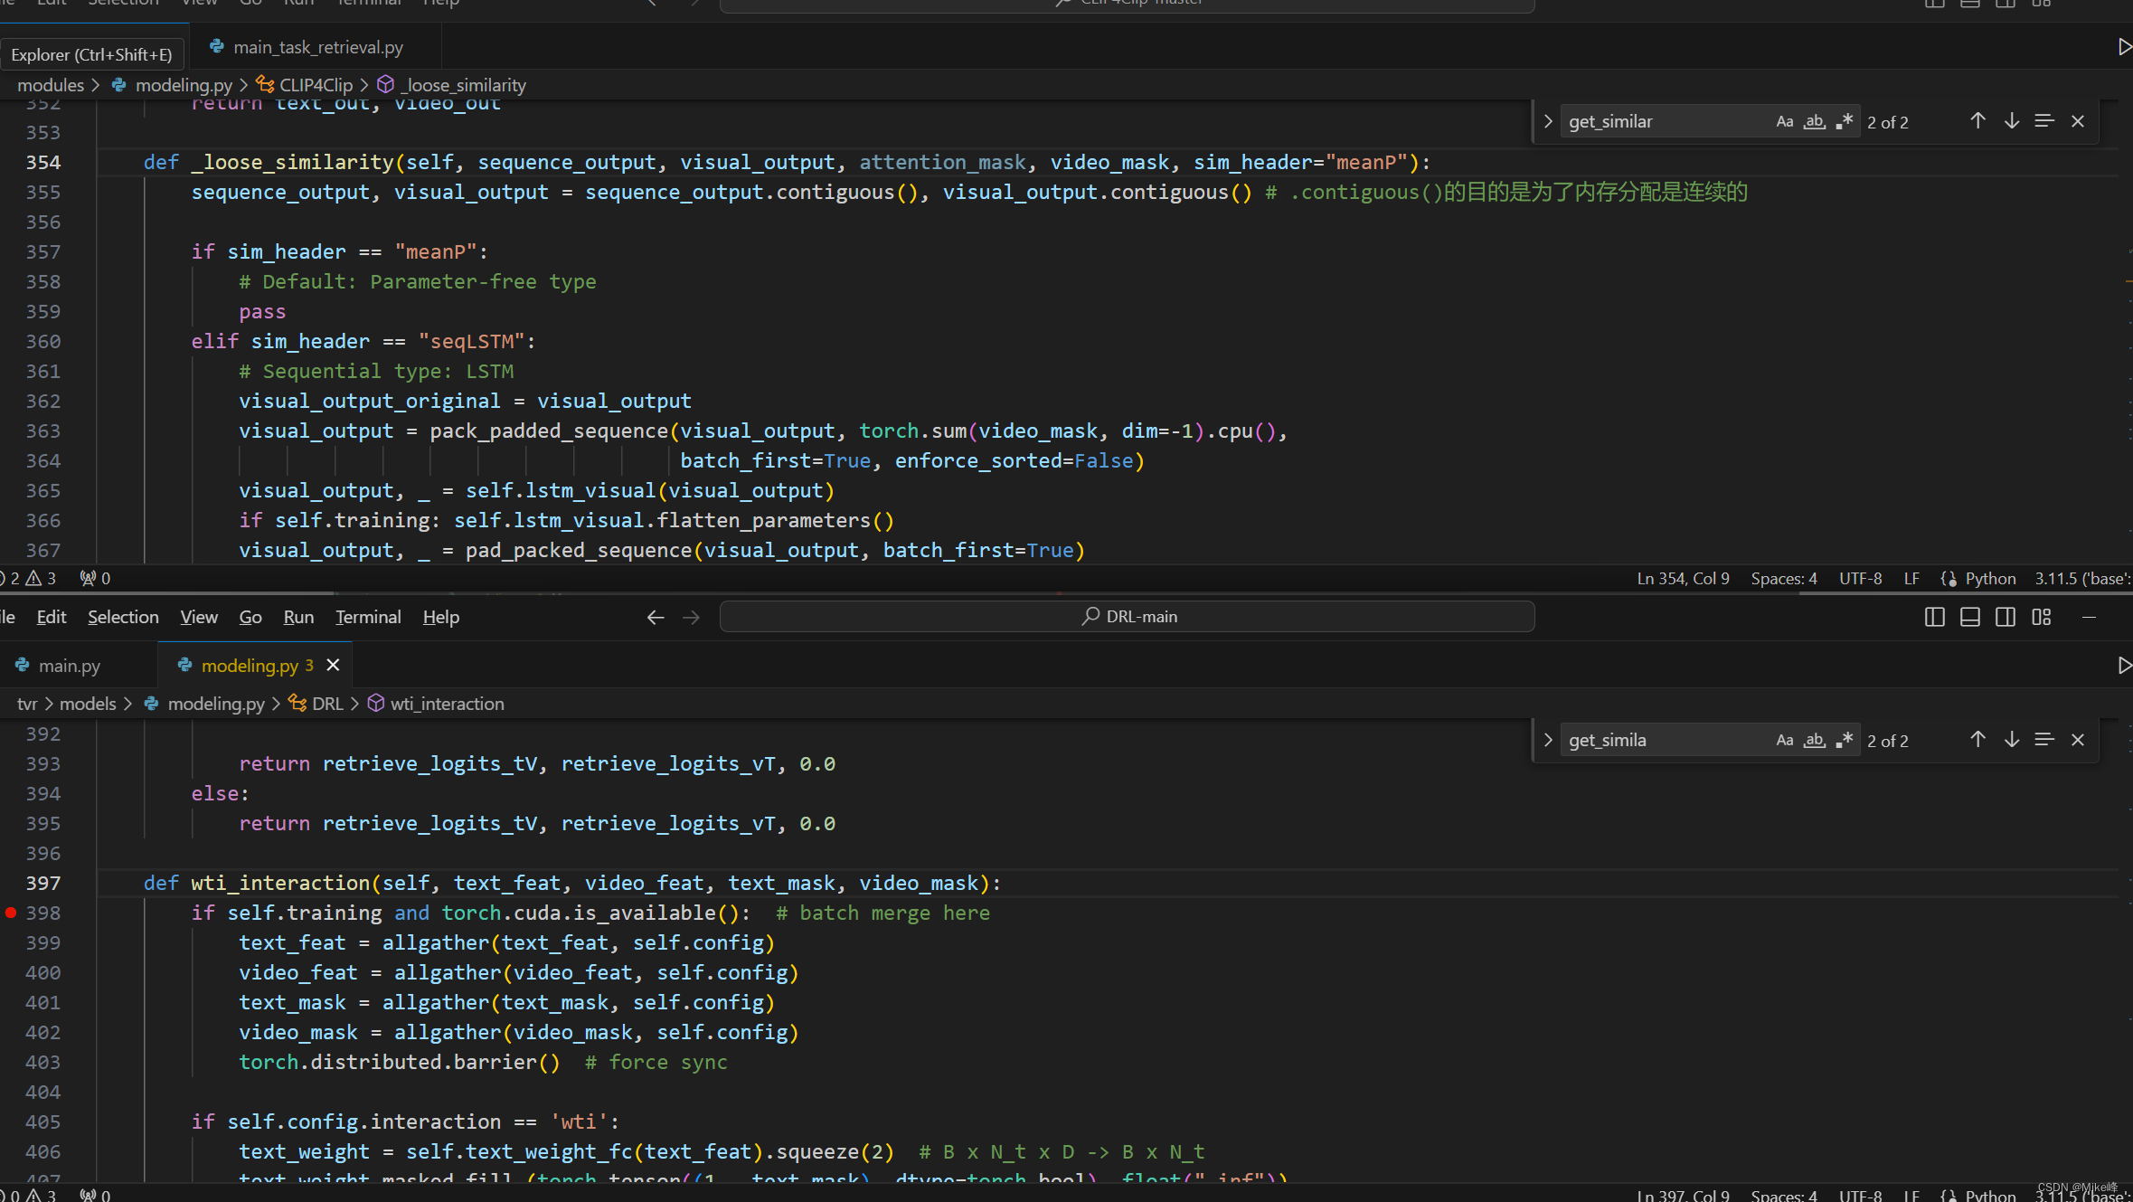Expand the _loose_similarity breadcrumb item
Image resolution: width=2133 pixels, height=1202 pixels.
pos(465,83)
